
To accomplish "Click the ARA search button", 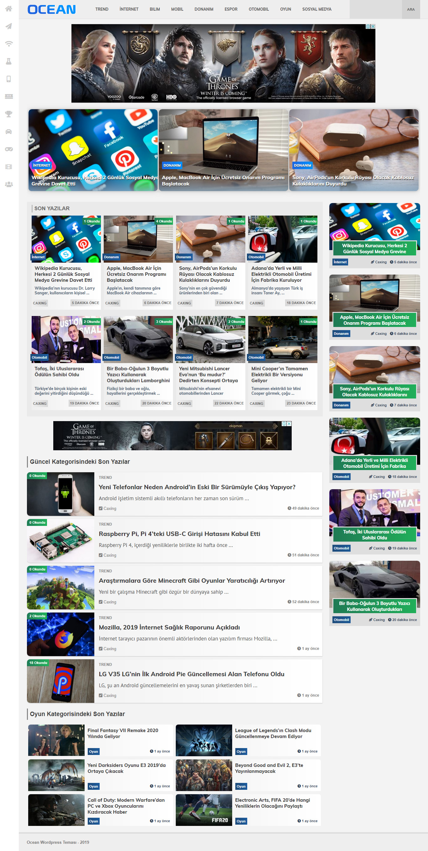I will (x=411, y=9).
